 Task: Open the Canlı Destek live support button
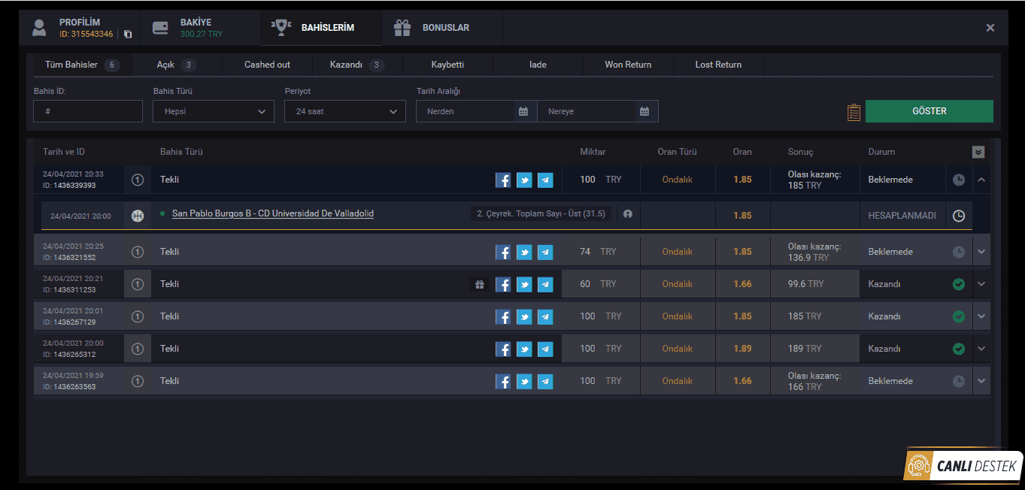pyautogui.click(x=963, y=466)
